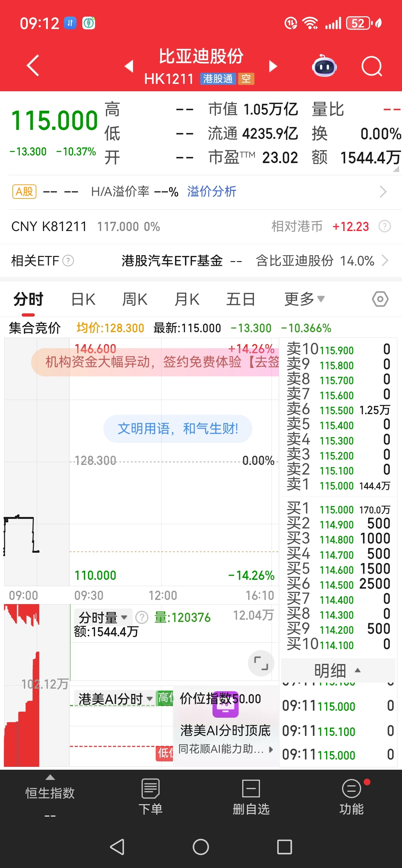Tap 买10 114.100 bid row
The height and width of the screenshot is (868, 402).
pyautogui.click(x=338, y=645)
